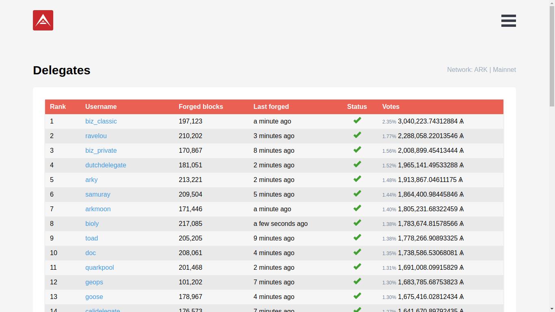Click the Status column header

(x=357, y=107)
